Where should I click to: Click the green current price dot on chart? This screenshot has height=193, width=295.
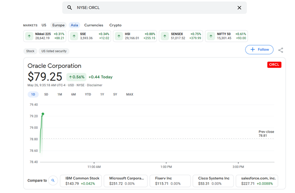(43, 114)
